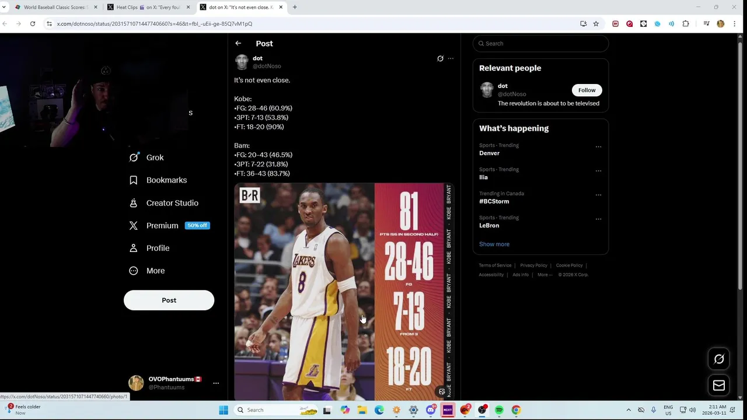This screenshot has width=747, height=420.
Task: Open the Windows Start menu
Action: coord(224,410)
